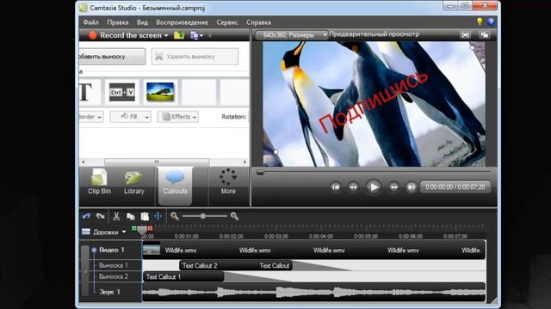551x309 pixels.
Task: Open the Сервис menu
Action: 227,22
